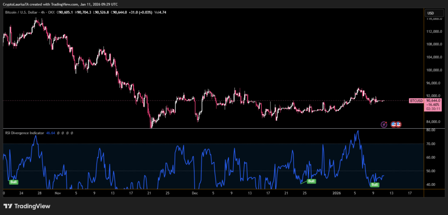The height and width of the screenshot is (215, 448).
Task: Click the leftmost US flag event icon
Action: click(x=393, y=124)
